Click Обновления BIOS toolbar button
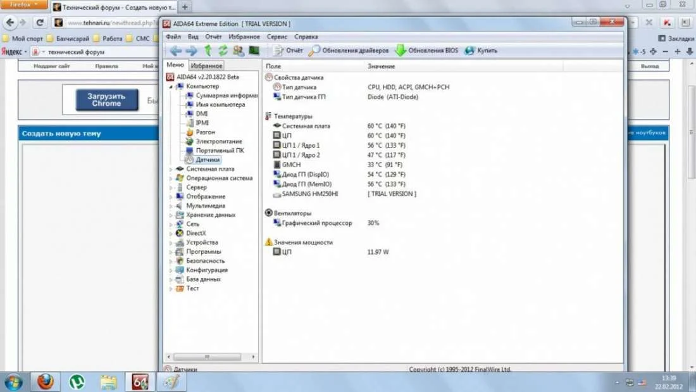The height and width of the screenshot is (392, 696). pyautogui.click(x=426, y=51)
